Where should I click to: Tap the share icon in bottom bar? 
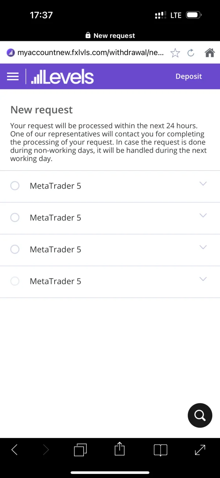tap(120, 449)
